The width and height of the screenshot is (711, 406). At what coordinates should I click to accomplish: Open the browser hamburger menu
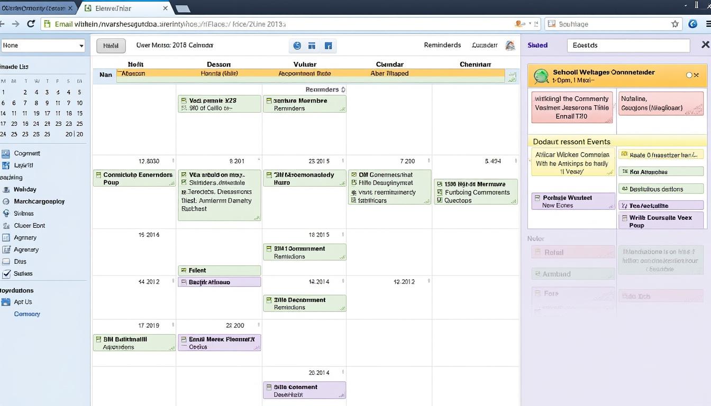708,24
